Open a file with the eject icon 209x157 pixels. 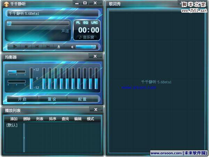59,47
